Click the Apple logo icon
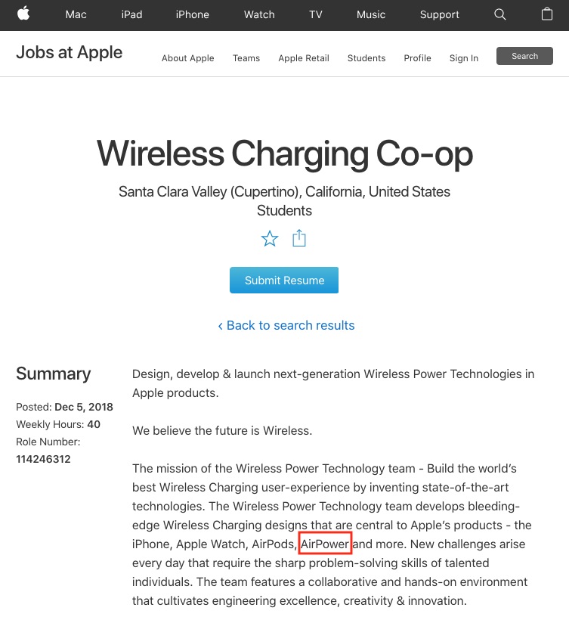 (23, 14)
